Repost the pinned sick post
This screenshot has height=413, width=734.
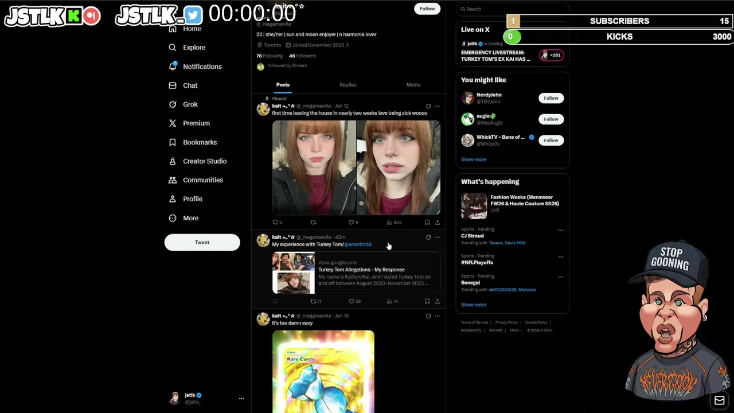pos(313,222)
